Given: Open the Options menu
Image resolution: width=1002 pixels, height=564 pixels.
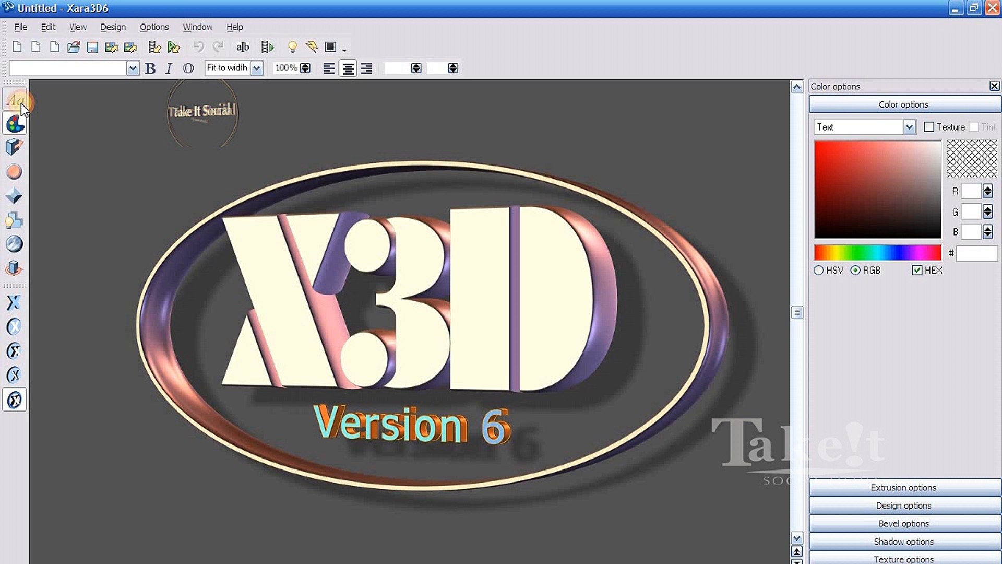Looking at the screenshot, I should point(154,27).
